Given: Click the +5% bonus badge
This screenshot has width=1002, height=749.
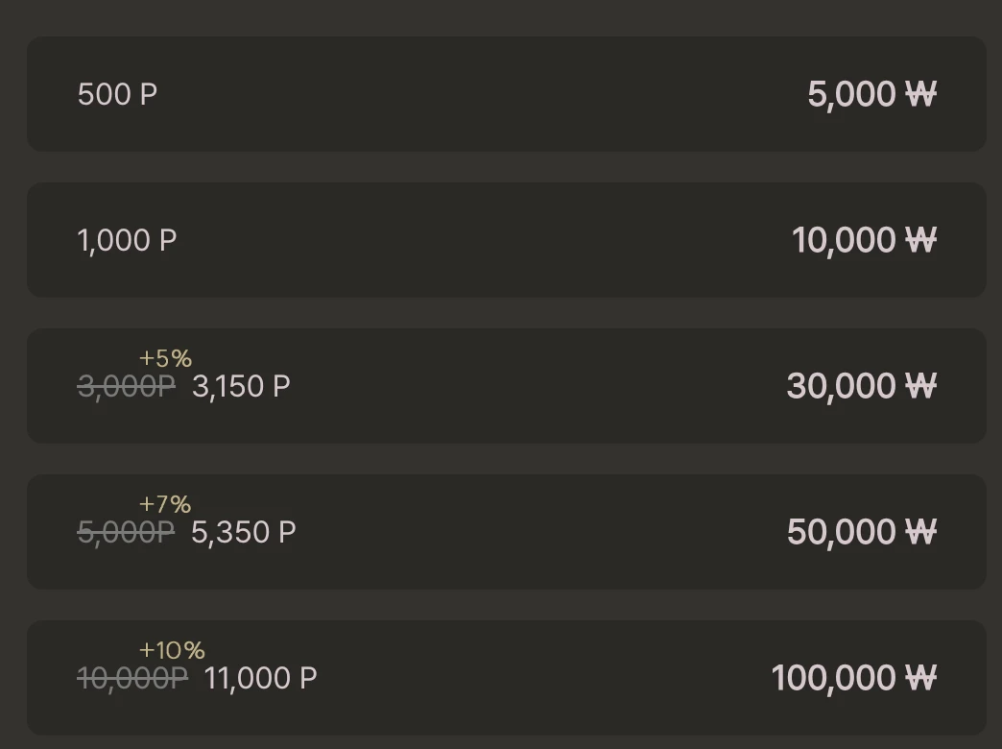Looking at the screenshot, I should 165,358.
